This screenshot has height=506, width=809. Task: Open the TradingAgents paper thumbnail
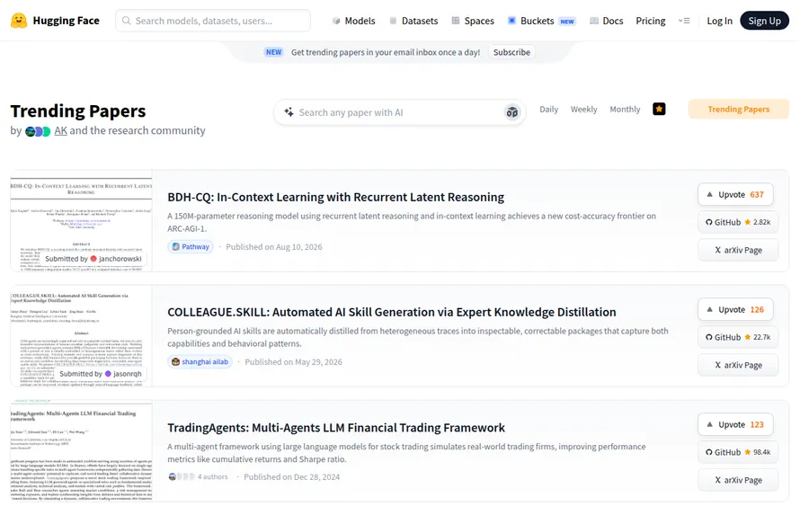tap(81, 451)
